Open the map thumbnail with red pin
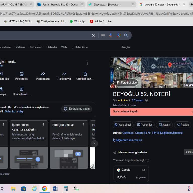The image size is (193, 193). tap(167, 65)
